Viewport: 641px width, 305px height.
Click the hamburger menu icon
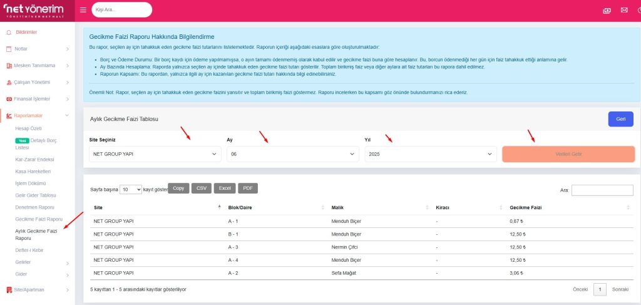(83, 10)
